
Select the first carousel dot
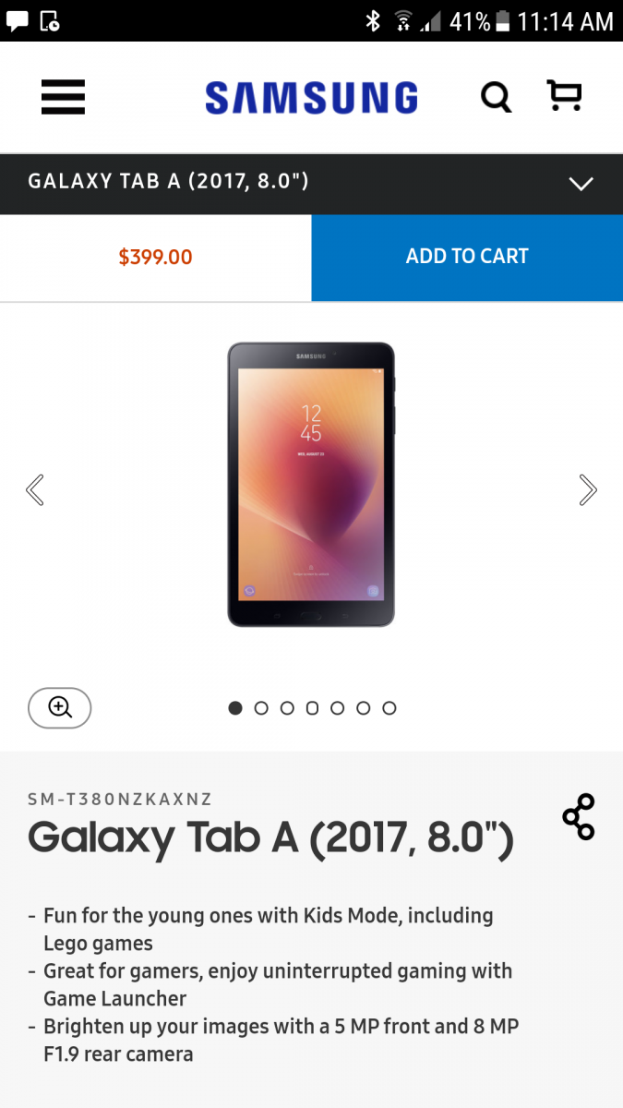(235, 708)
